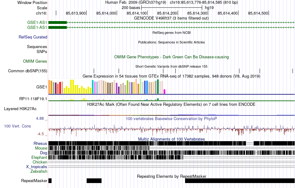The width and height of the screenshot is (295, 188).
Task: Click the 200 bases scale bar
Action: pyautogui.click(x=172, y=8)
